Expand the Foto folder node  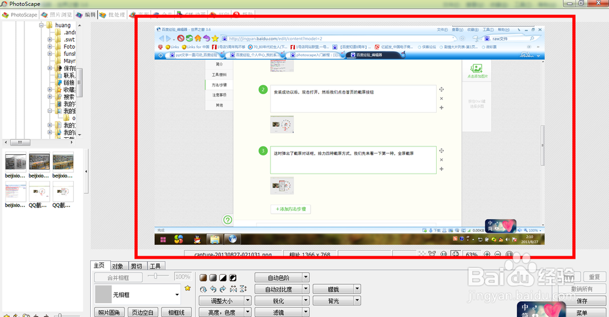point(50,47)
